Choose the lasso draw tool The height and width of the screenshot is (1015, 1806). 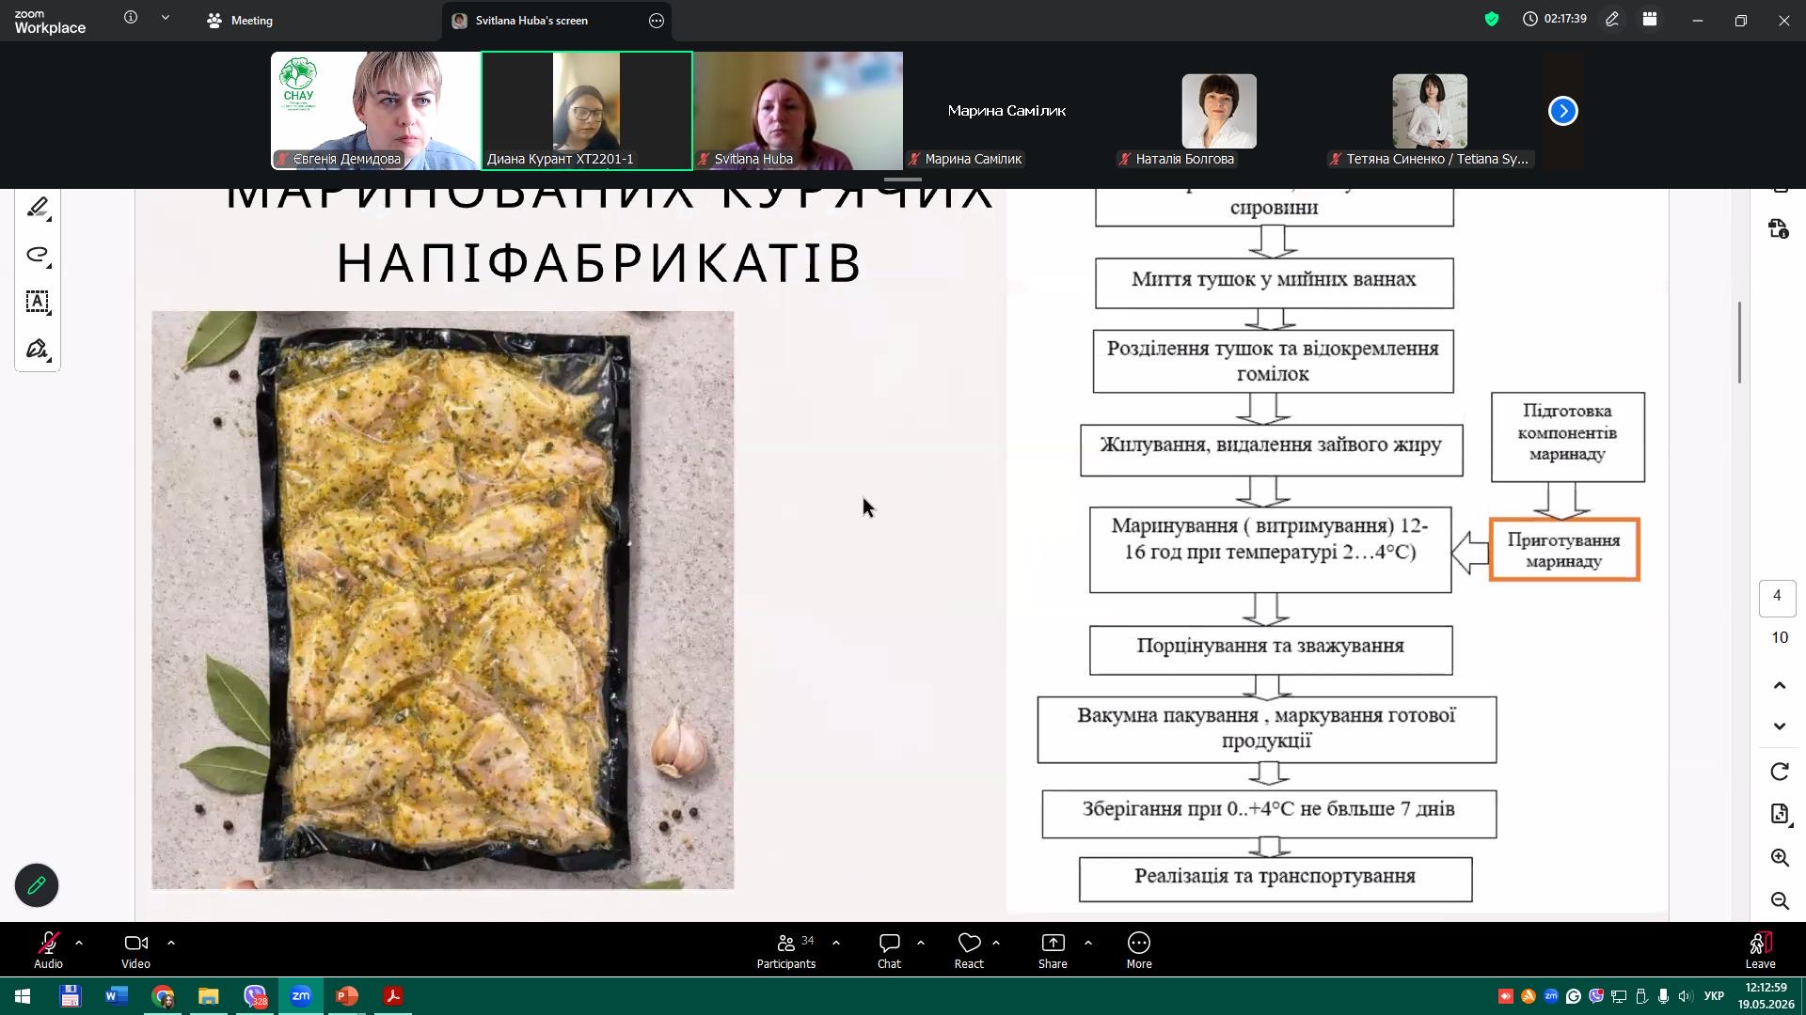(x=38, y=255)
